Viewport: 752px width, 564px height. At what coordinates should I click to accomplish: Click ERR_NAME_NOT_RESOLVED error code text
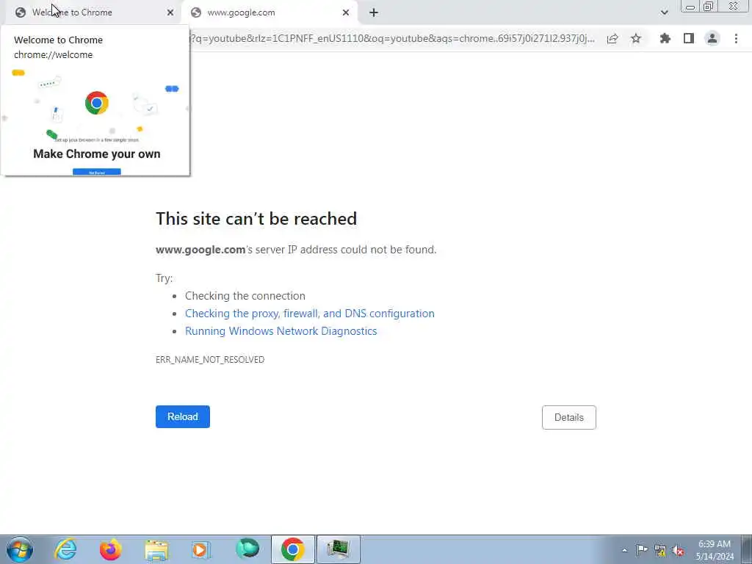(x=210, y=360)
